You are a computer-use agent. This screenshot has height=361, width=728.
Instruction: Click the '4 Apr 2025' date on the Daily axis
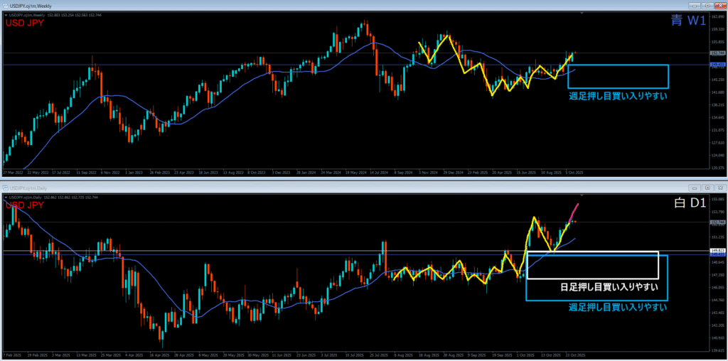point(134,355)
